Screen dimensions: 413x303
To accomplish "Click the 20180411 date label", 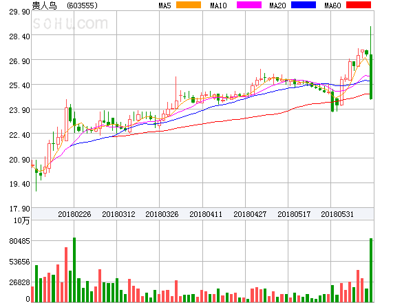I will pyautogui.click(x=206, y=214).
